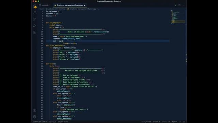The image size is (218, 123).
Task: Open the Run and Debug view
Action: [x=35, y=26]
